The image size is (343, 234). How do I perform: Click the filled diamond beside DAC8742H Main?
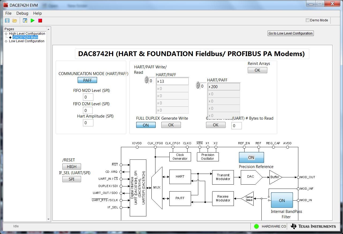tap(10, 37)
